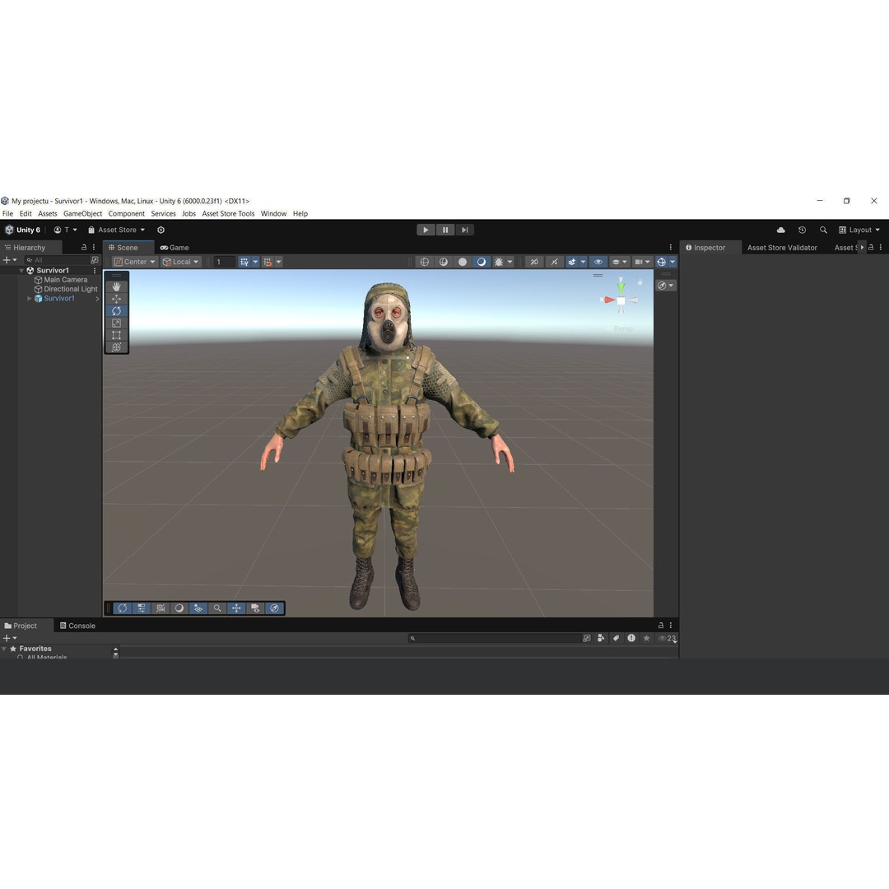
Task: Open Component menu
Action: click(127, 214)
